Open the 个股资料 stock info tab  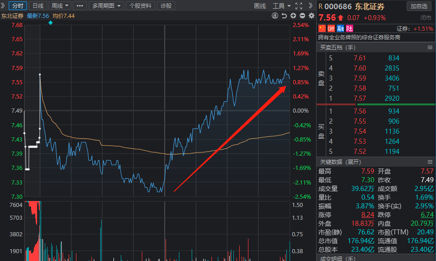point(140,6)
